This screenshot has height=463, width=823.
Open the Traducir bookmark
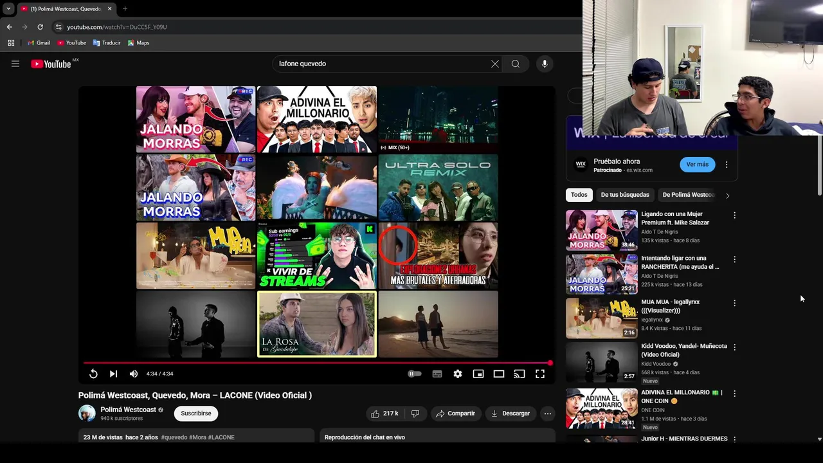(x=107, y=43)
